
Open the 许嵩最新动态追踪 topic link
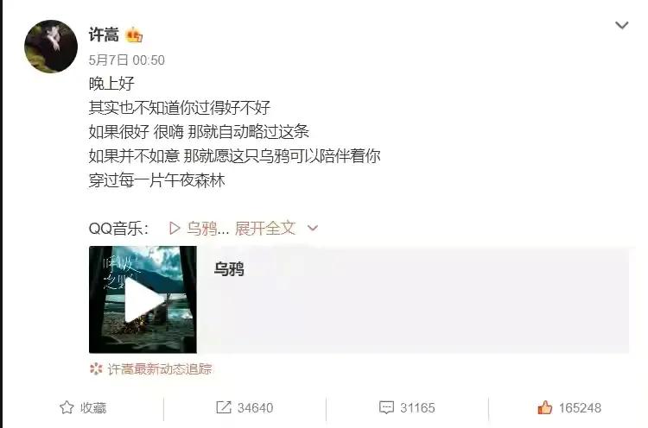point(160,369)
